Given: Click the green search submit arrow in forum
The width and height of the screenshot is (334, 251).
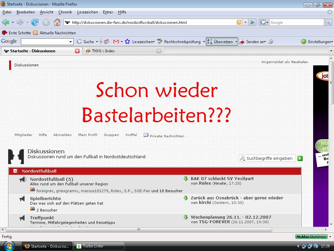Looking at the screenshot, I should [300, 158].
